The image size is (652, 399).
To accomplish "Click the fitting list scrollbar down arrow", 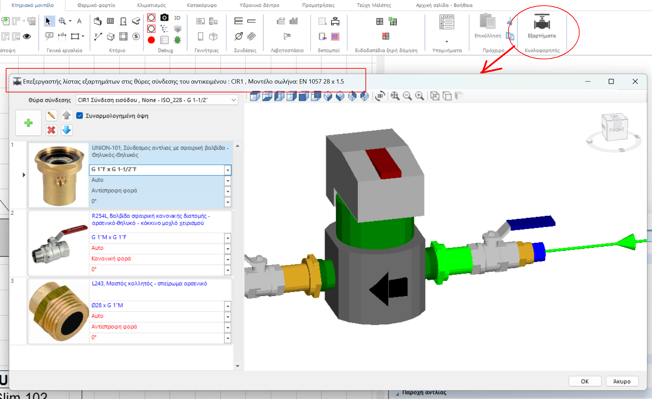I will tap(237, 366).
